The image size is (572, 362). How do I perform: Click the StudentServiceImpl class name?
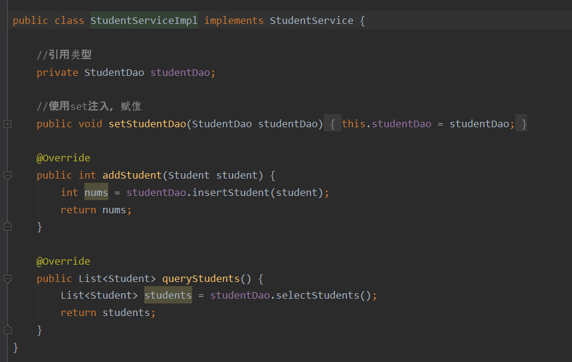[x=144, y=20]
